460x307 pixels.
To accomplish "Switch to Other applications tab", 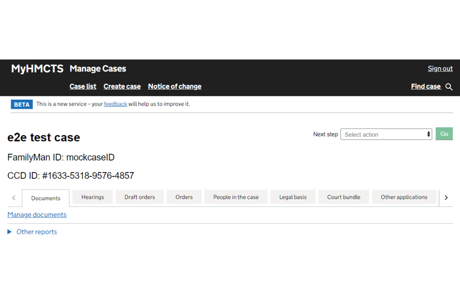I will (x=404, y=197).
